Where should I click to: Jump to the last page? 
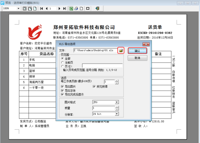click(64, 9)
